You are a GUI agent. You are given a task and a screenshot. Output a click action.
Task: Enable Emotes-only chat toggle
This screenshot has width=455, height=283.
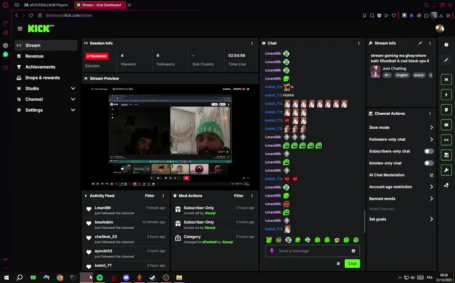point(429,163)
